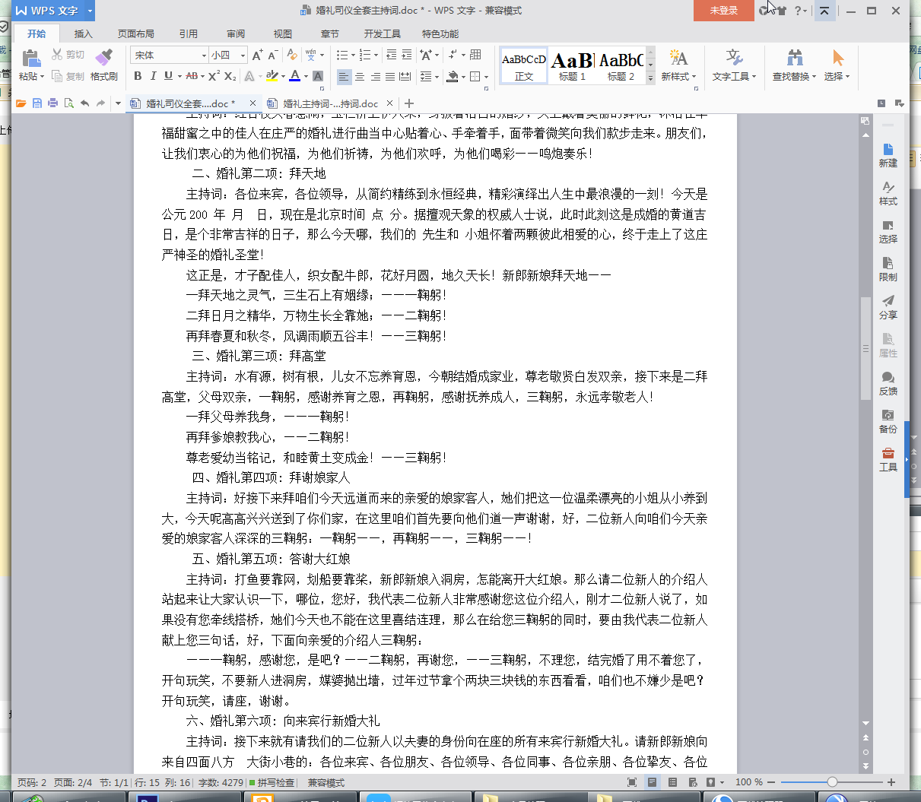The image size is (921, 802).
Task: Click the Paste (粘贴) clipboard icon
Action: pos(31,58)
